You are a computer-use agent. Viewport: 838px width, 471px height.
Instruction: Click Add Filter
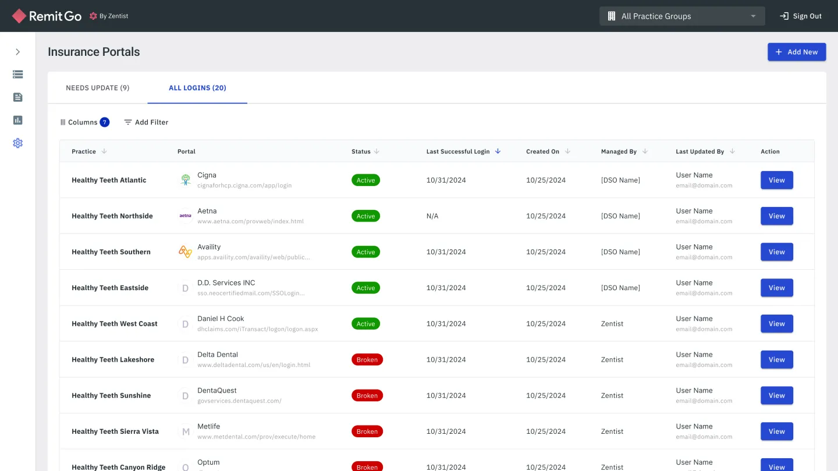click(x=146, y=122)
